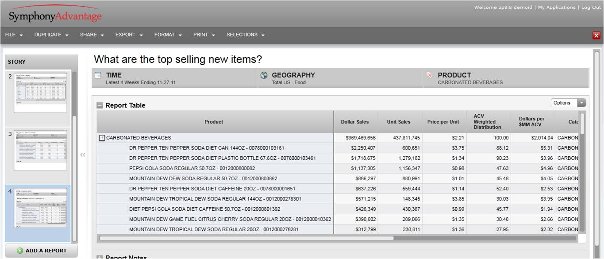Collapse story panel with double-chevron icon
This screenshot has height=259, width=604.
pos(82,155)
